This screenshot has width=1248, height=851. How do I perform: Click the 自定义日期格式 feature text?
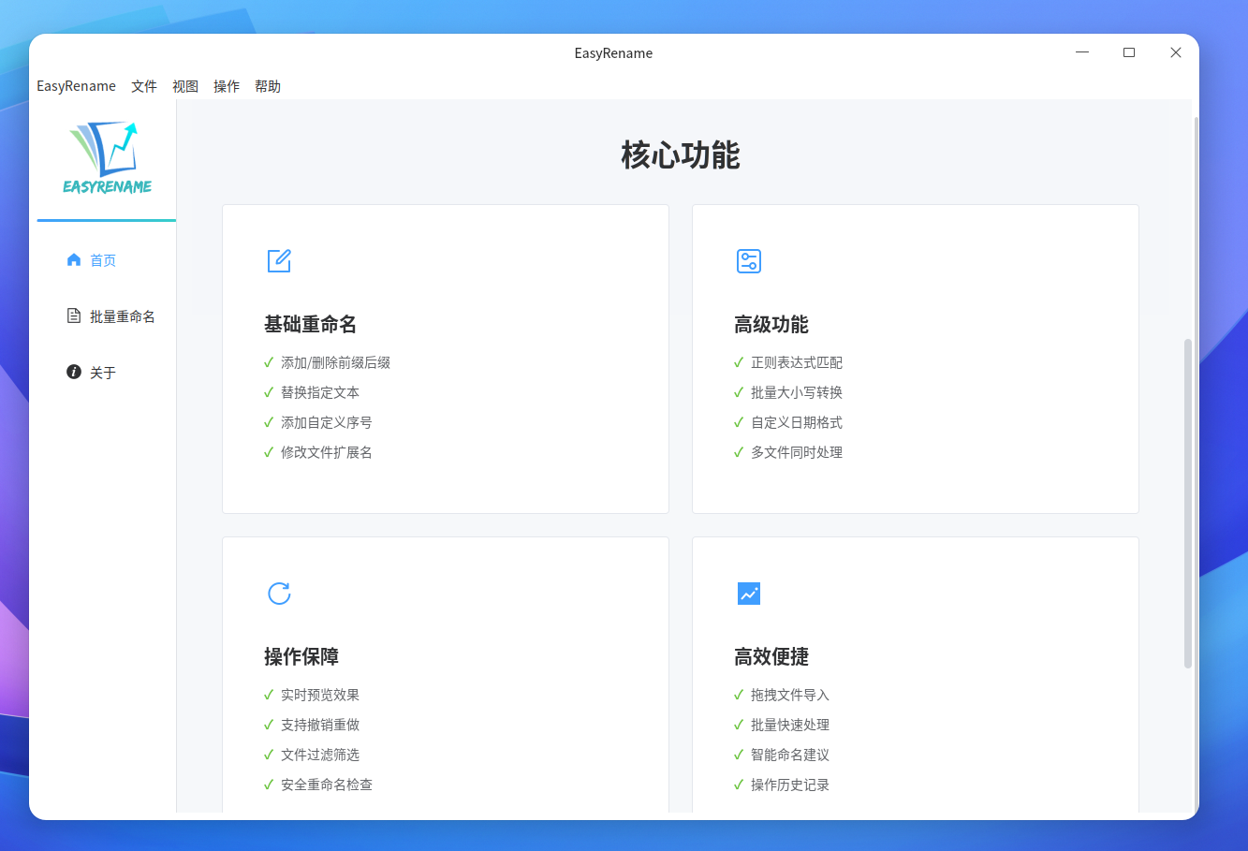797,422
